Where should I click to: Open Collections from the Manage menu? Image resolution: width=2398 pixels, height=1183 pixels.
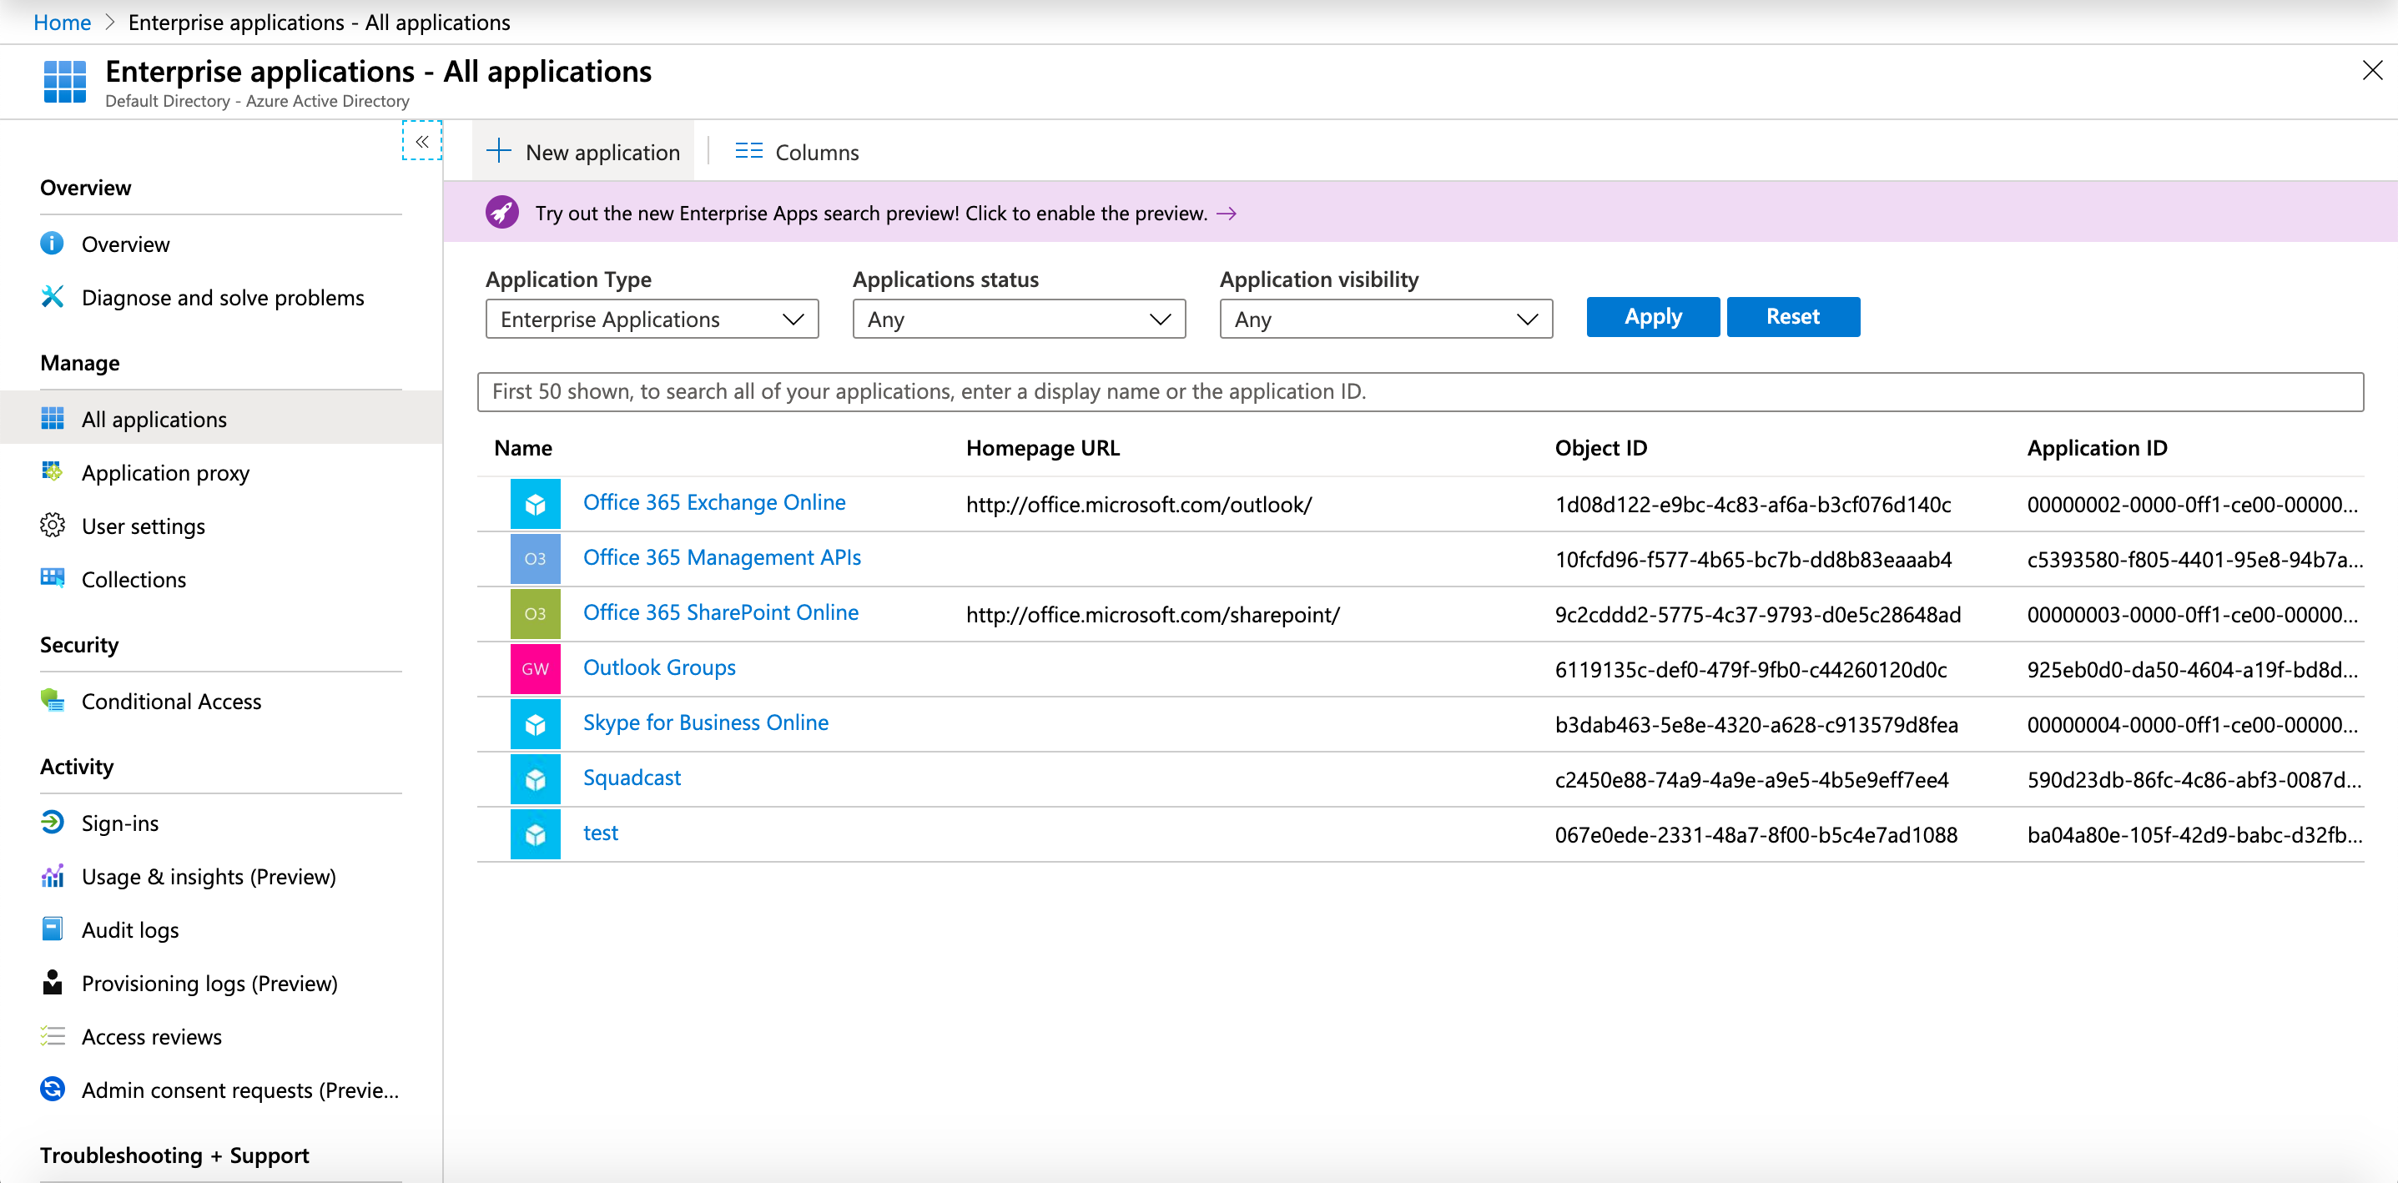pyautogui.click(x=134, y=579)
